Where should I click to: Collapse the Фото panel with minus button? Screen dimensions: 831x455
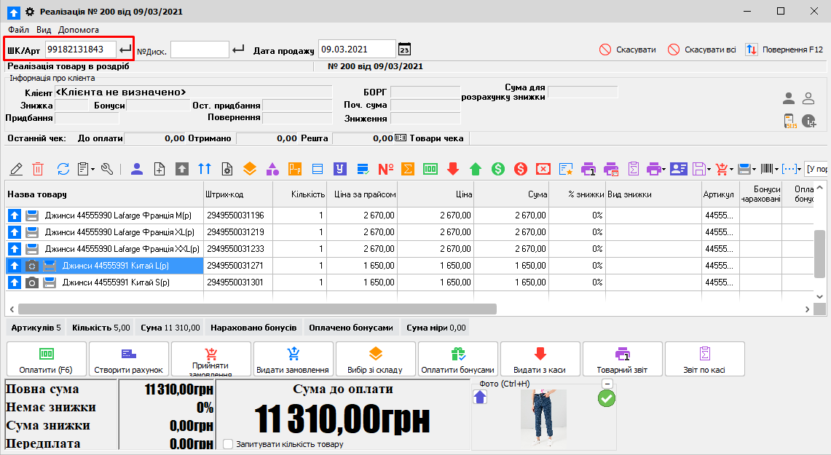[x=607, y=384]
